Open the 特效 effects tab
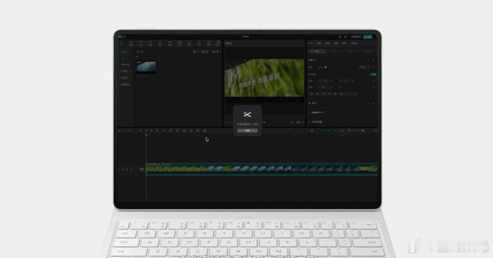Screen dimensions: 493x258 (160, 43)
